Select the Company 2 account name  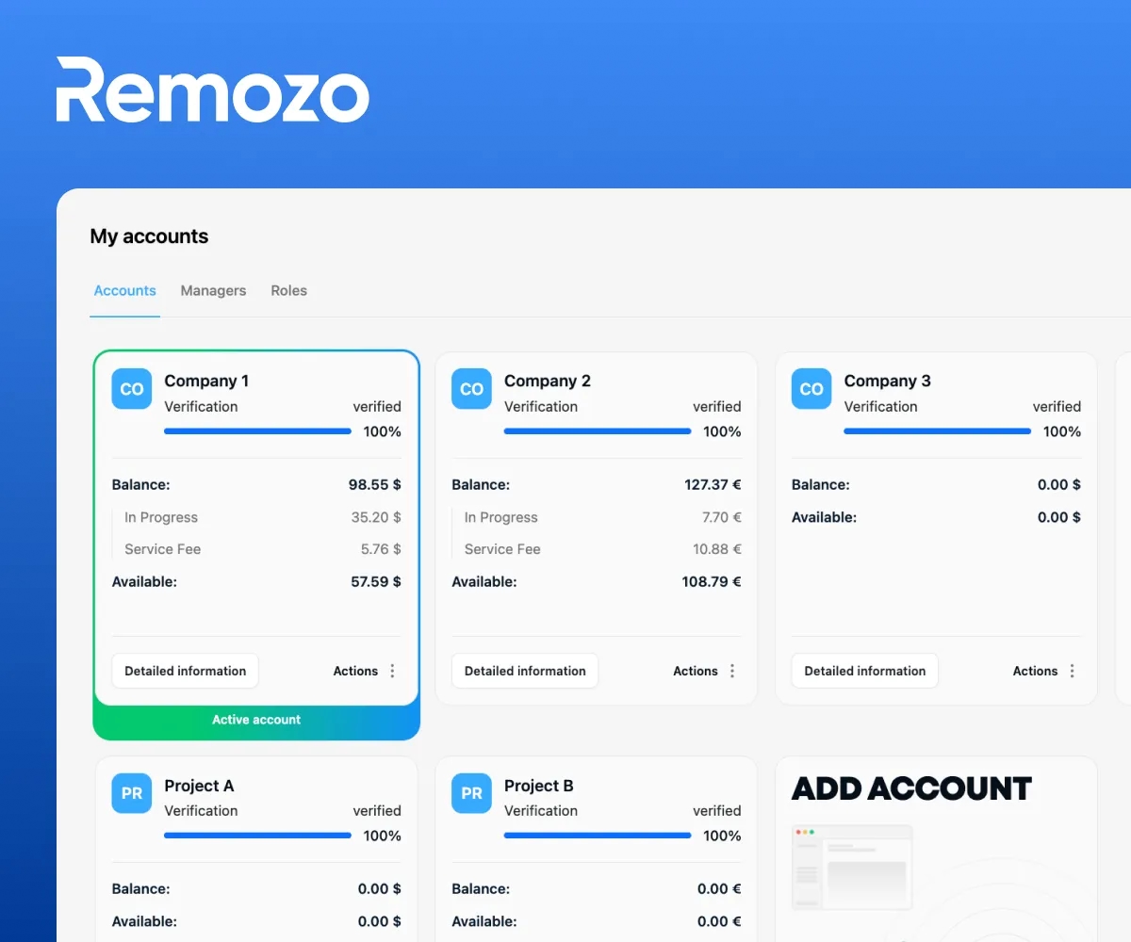click(548, 381)
